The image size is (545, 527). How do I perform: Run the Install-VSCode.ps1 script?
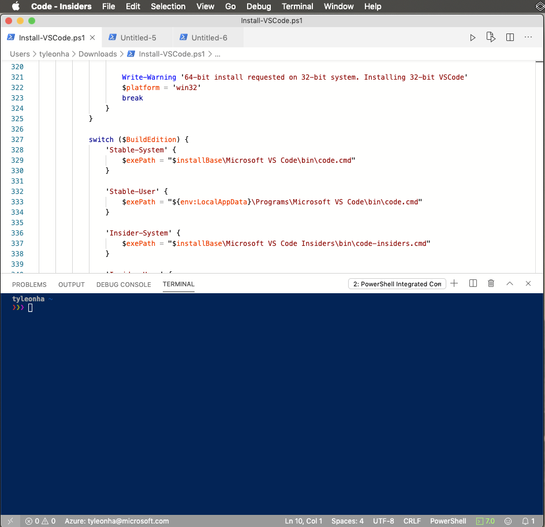472,36
